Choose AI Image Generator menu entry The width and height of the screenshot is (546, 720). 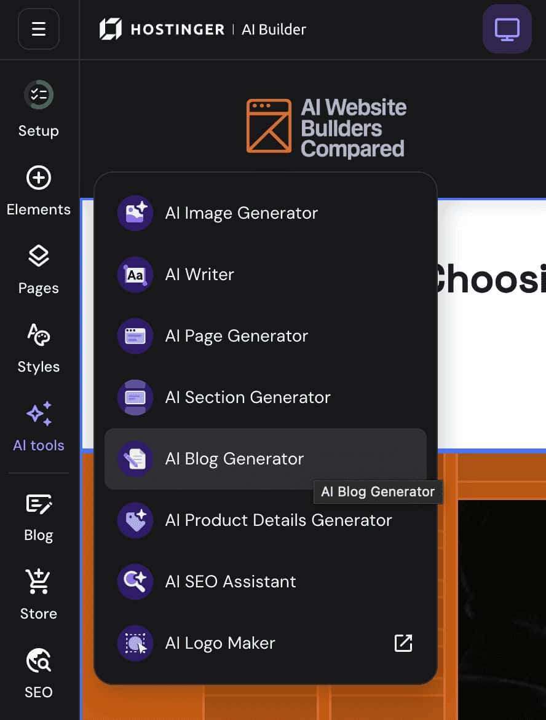(266, 213)
